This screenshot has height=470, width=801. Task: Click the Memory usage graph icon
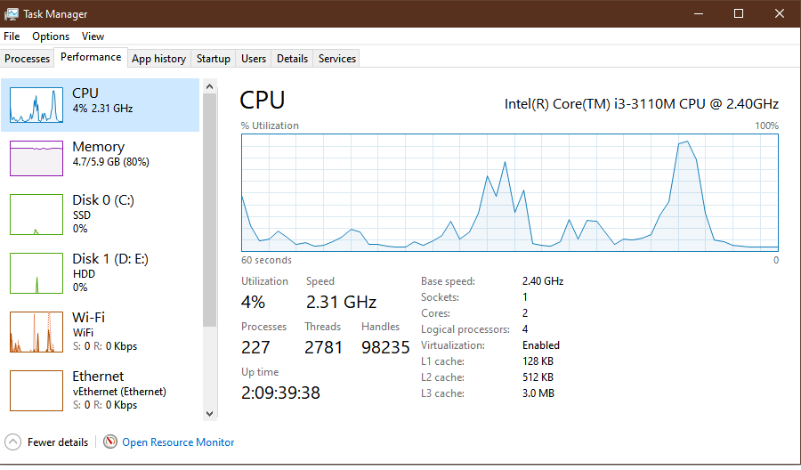click(x=36, y=158)
